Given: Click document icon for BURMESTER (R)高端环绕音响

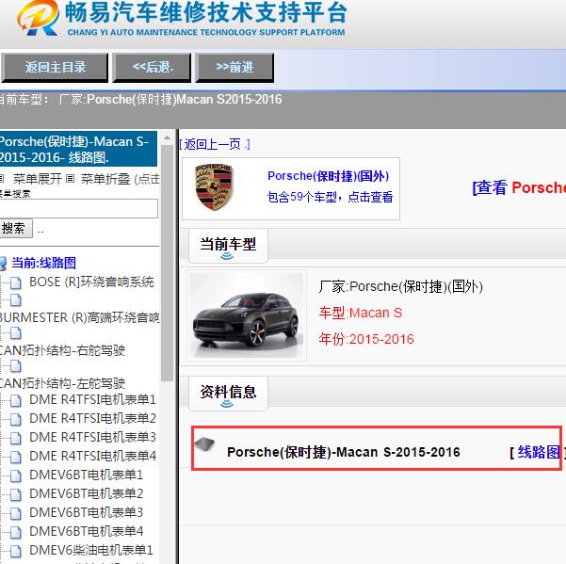Looking at the screenshot, I should click(15, 299).
